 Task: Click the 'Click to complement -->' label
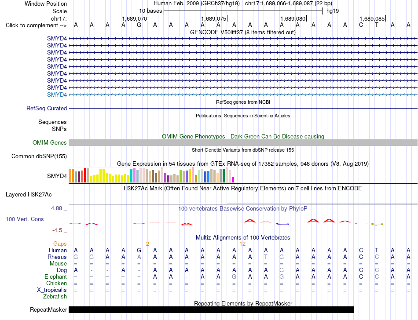[36, 25]
